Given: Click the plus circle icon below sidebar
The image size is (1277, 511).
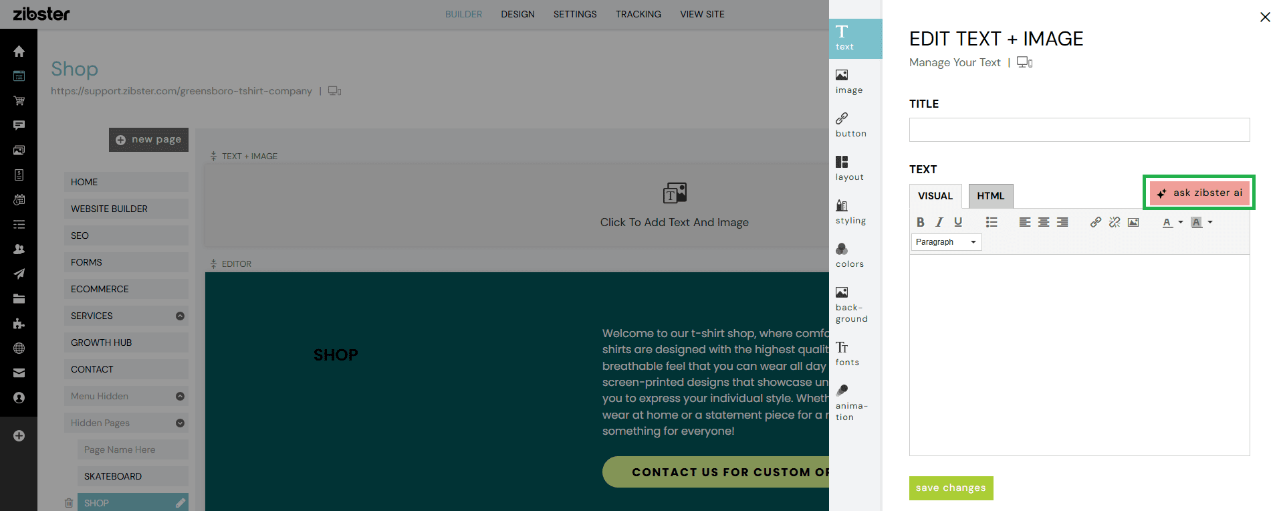Looking at the screenshot, I should (19, 436).
